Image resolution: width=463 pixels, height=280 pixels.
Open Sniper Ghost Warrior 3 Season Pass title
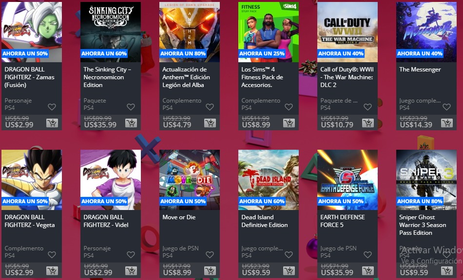tap(423, 225)
